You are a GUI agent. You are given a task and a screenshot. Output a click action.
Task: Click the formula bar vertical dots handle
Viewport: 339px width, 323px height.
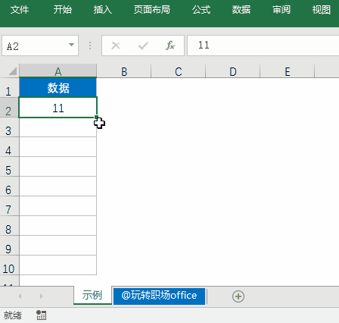(90, 45)
